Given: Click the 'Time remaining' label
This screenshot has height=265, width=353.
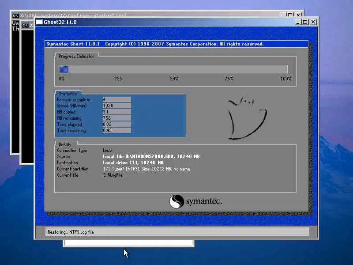Looking at the screenshot, I should pyautogui.click(x=71, y=130).
